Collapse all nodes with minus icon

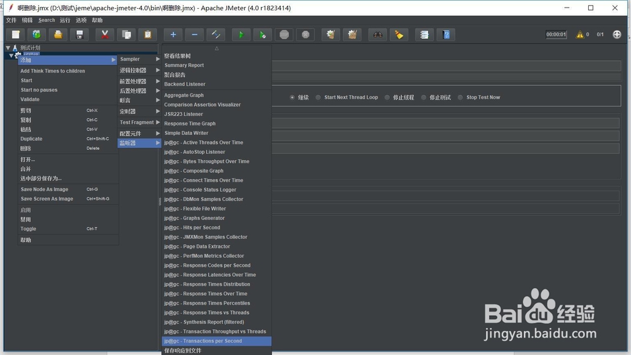pyautogui.click(x=194, y=35)
